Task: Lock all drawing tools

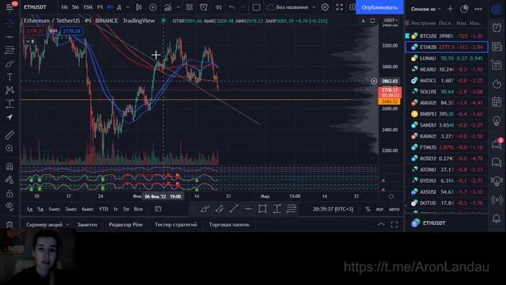Action: tap(9, 193)
